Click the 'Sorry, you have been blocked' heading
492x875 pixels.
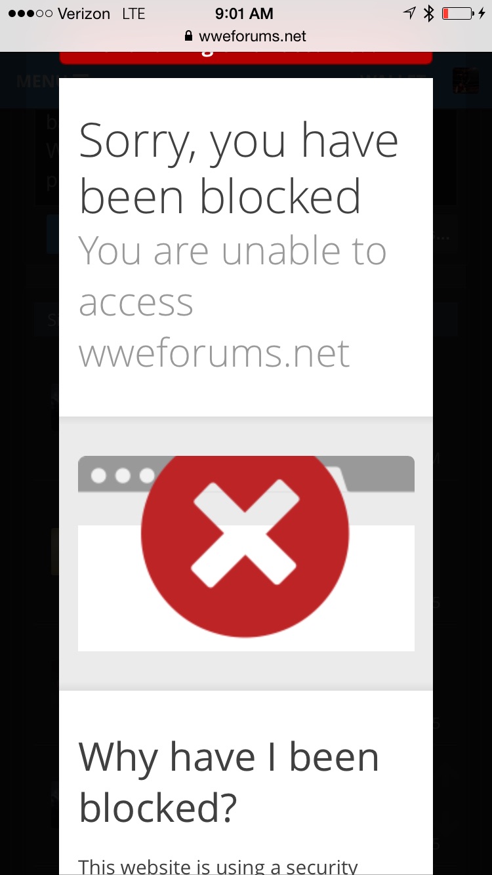point(239,169)
